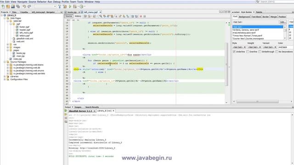Click the Edit... button for fonts
Viewport: 294px width, 165px height.
(283, 22)
